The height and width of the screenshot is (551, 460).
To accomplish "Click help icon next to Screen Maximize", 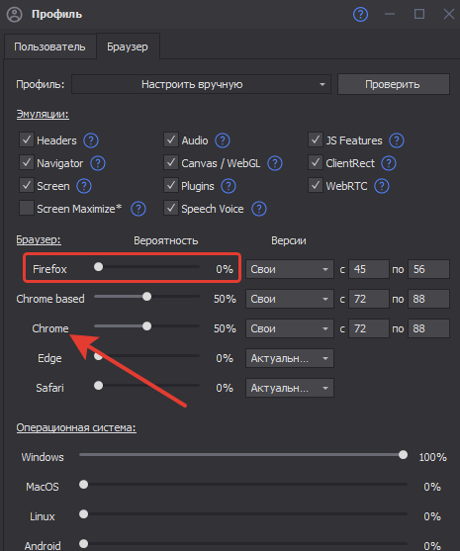I will coord(138,209).
